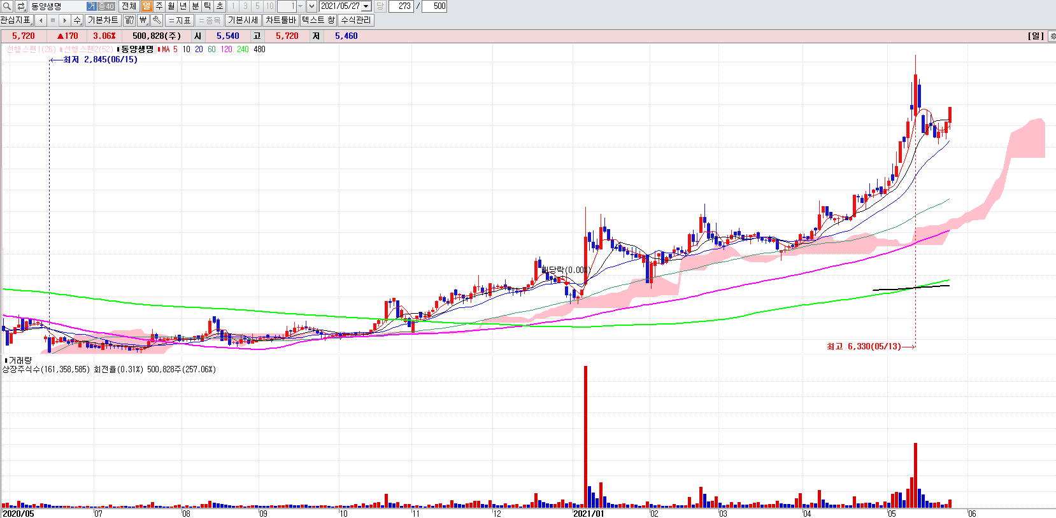Open the 기본차트 menu
The width and height of the screenshot is (1056, 518).
point(103,20)
